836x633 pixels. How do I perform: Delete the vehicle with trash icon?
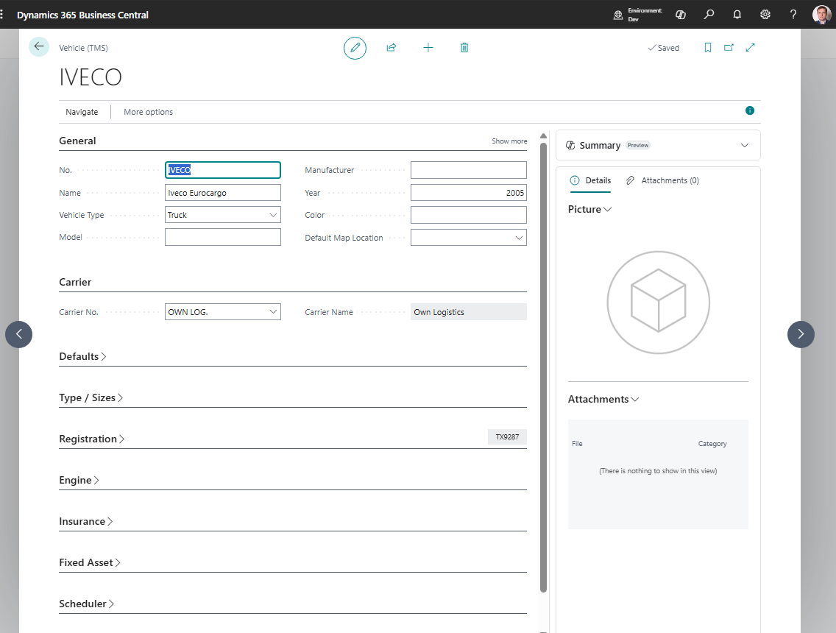pyautogui.click(x=464, y=47)
